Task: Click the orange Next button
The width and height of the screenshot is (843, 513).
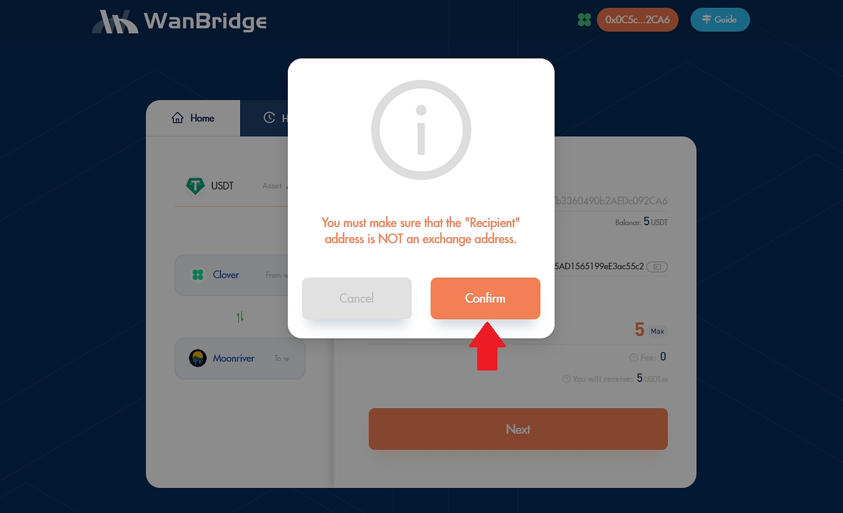Action: [x=518, y=429]
